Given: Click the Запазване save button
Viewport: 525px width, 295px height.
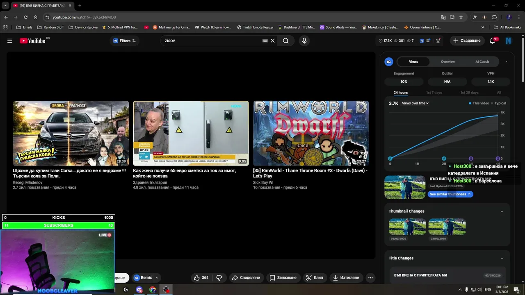Looking at the screenshot, I should [283, 277].
